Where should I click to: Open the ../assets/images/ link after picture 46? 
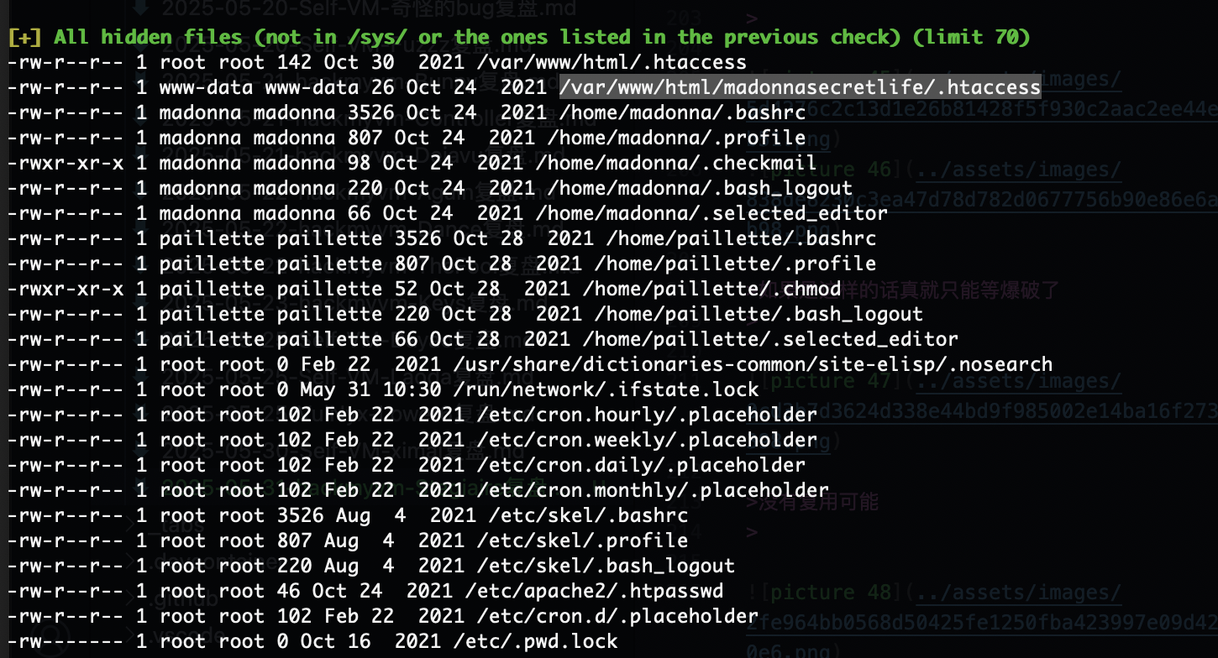click(x=1019, y=170)
